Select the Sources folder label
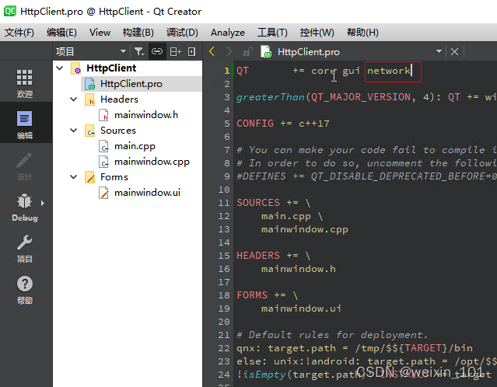The image size is (497, 387). [118, 130]
